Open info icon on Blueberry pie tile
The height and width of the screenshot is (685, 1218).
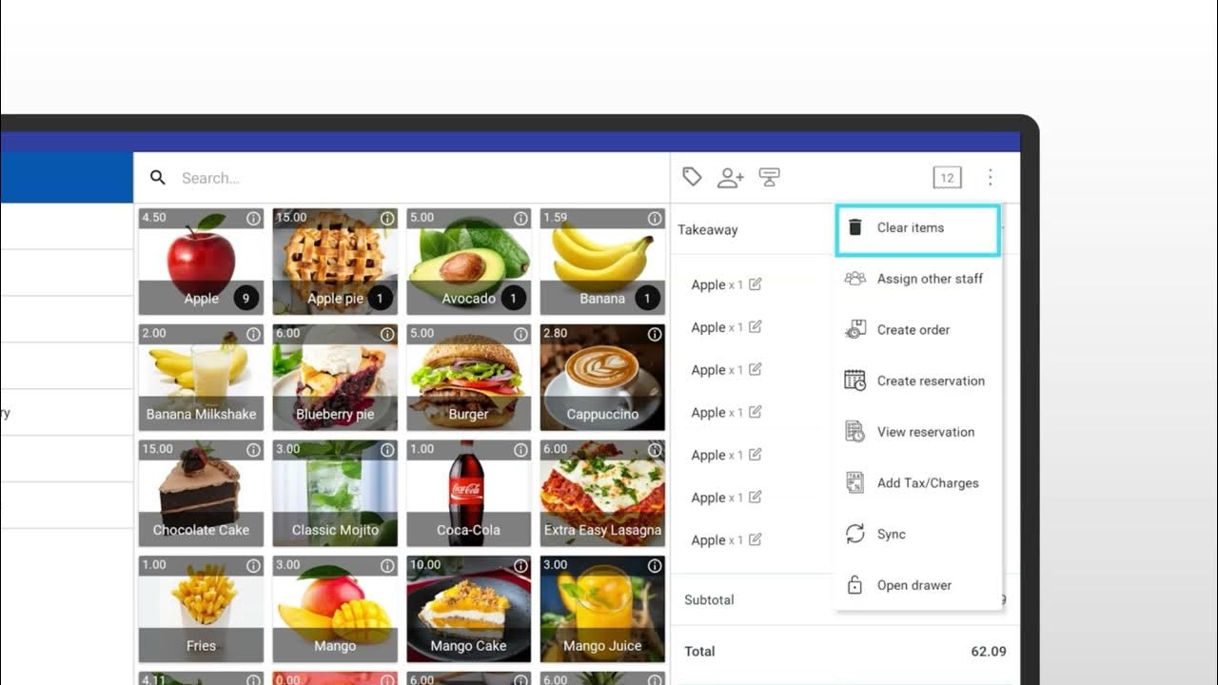tap(387, 335)
